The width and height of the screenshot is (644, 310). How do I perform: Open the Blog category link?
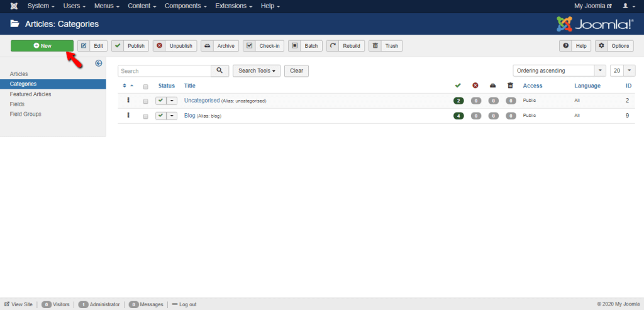[190, 115]
